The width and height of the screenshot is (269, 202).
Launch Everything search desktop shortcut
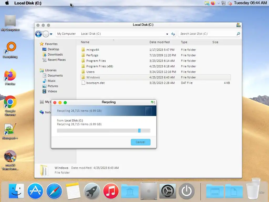10,50
